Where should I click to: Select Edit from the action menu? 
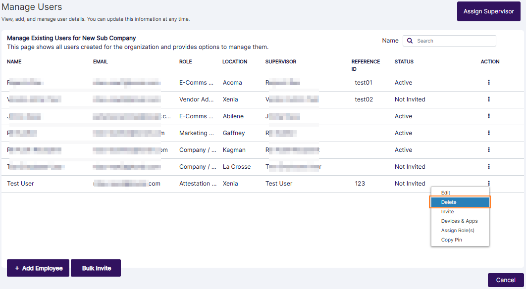[x=446, y=193]
